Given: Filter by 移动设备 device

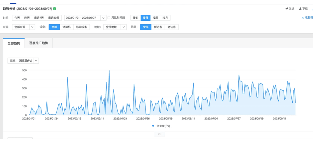Looking at the screenshot, I should (82, 27).
